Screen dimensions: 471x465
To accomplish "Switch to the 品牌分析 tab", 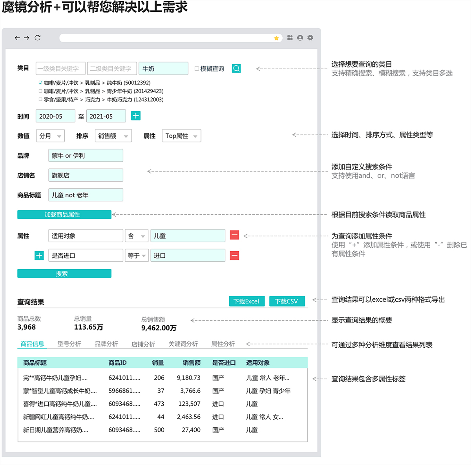I will (x=106, y=344).
